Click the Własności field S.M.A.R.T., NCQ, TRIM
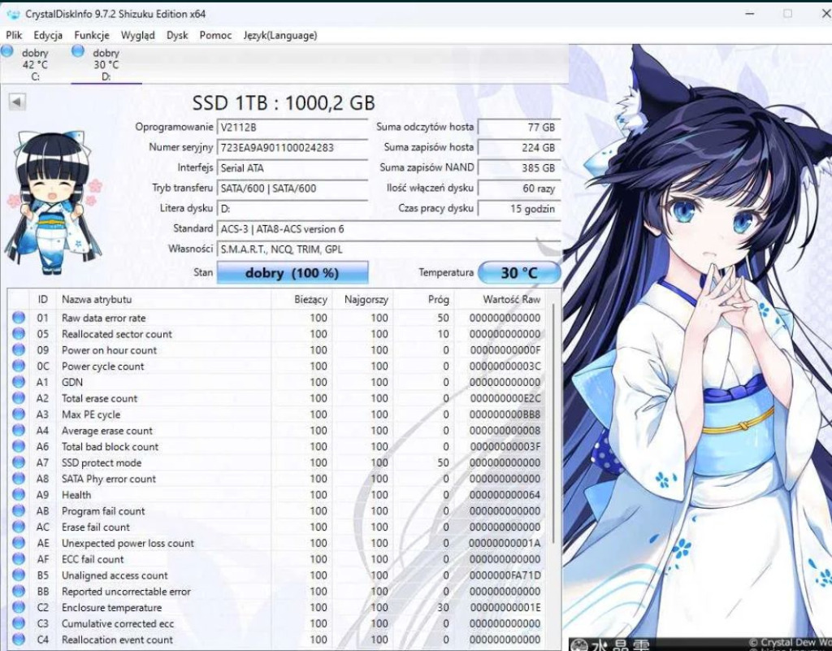This screenshot has height=651, width=832. click(388, 250)
